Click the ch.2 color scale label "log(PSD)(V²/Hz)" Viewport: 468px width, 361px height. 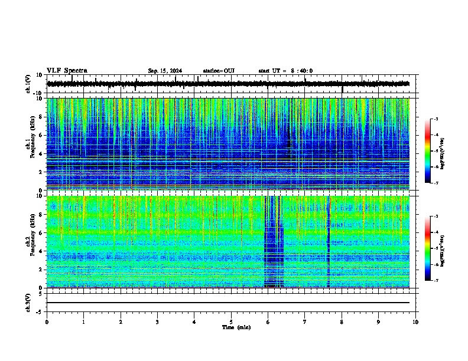pyautogui.click(x=443, y=251)
